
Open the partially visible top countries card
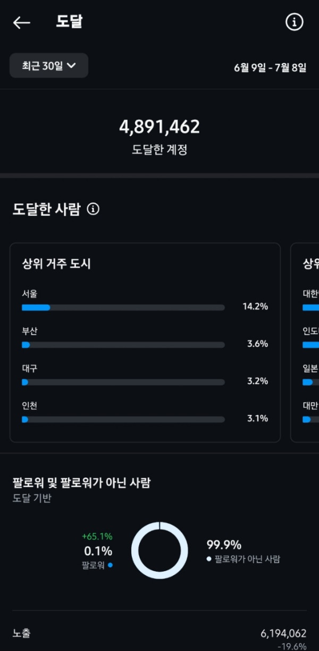306,342
